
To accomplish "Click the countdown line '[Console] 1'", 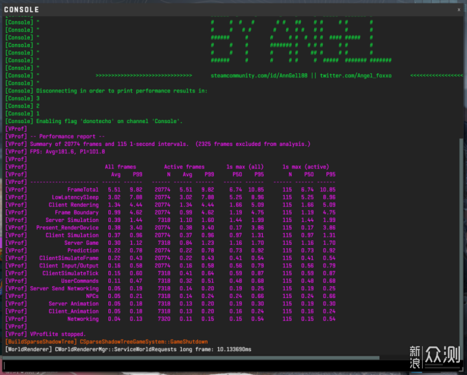I will (x=22, y=113).
